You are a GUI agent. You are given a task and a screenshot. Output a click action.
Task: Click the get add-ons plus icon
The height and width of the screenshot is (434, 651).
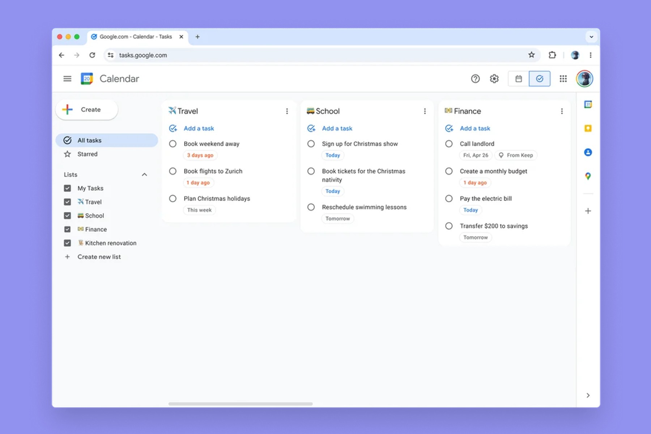pos(588,211)
